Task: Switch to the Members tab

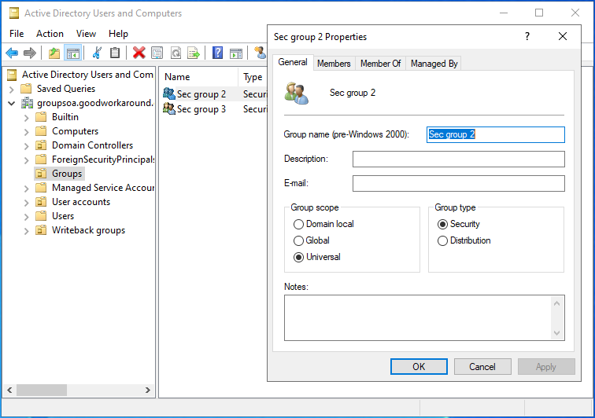Action: tap(334, 64)
